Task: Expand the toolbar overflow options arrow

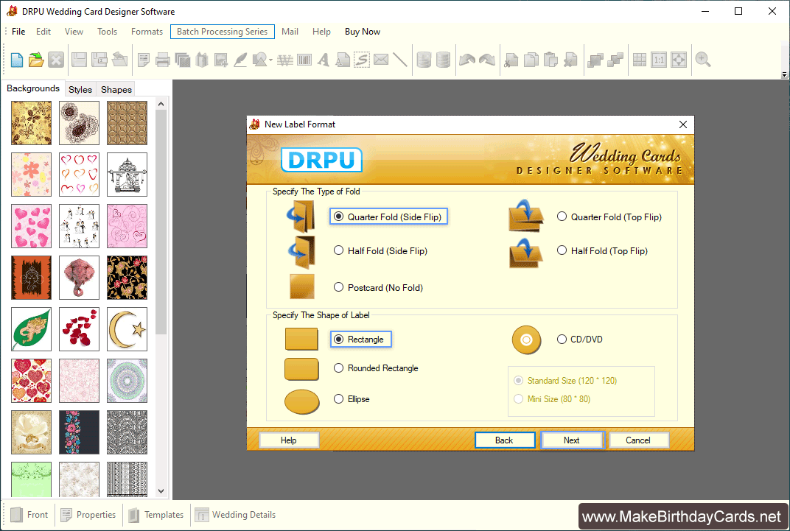Action: coord(784,75)
